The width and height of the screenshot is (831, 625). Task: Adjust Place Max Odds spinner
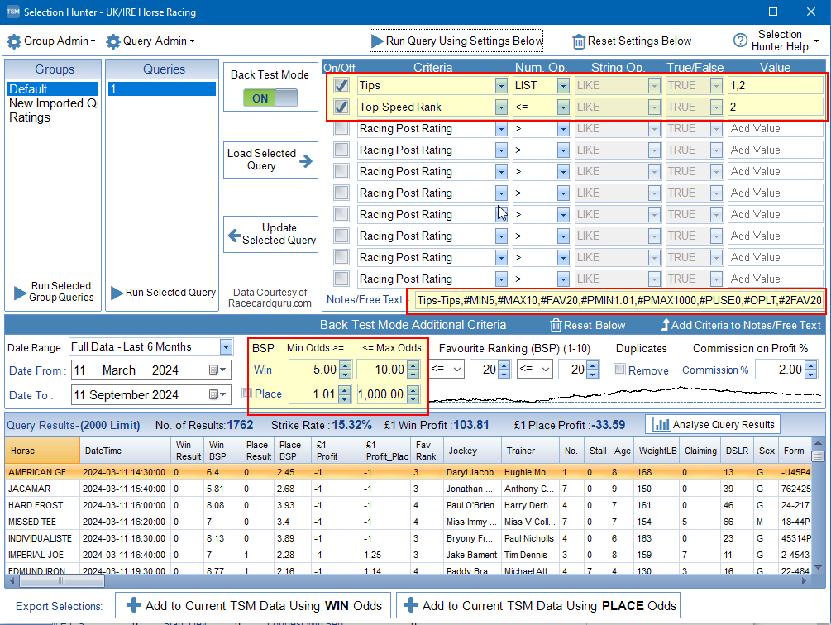[x=413, y=394]
